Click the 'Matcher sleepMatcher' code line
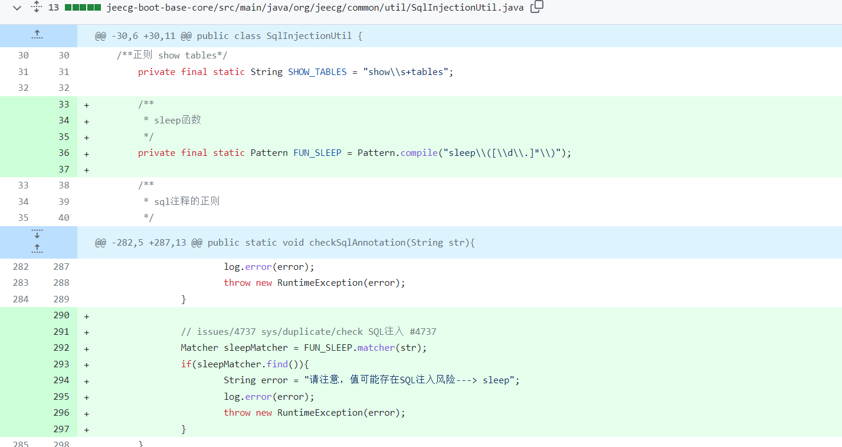 (x=303, y=348)
